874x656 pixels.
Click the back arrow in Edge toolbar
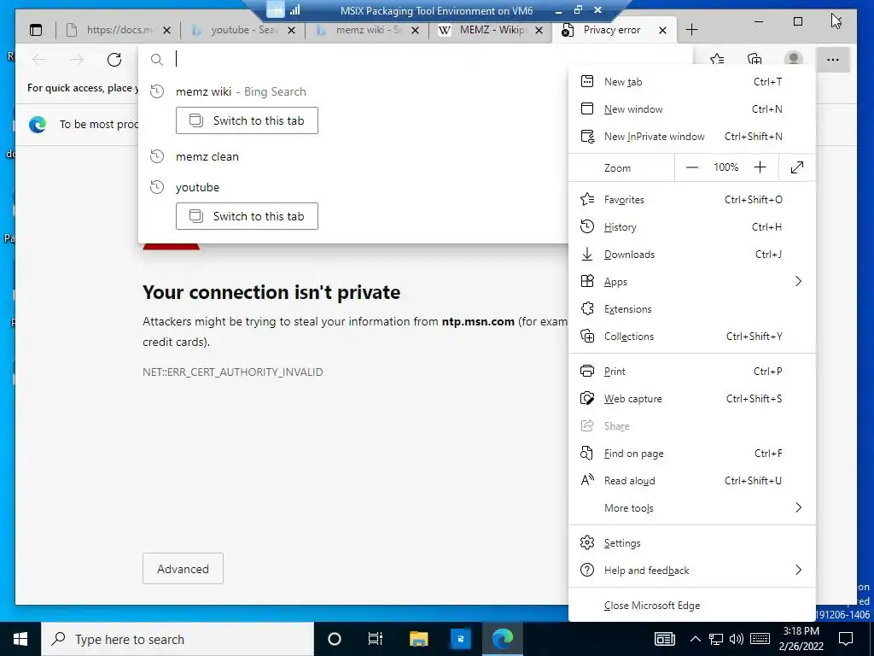coord(39,60)
